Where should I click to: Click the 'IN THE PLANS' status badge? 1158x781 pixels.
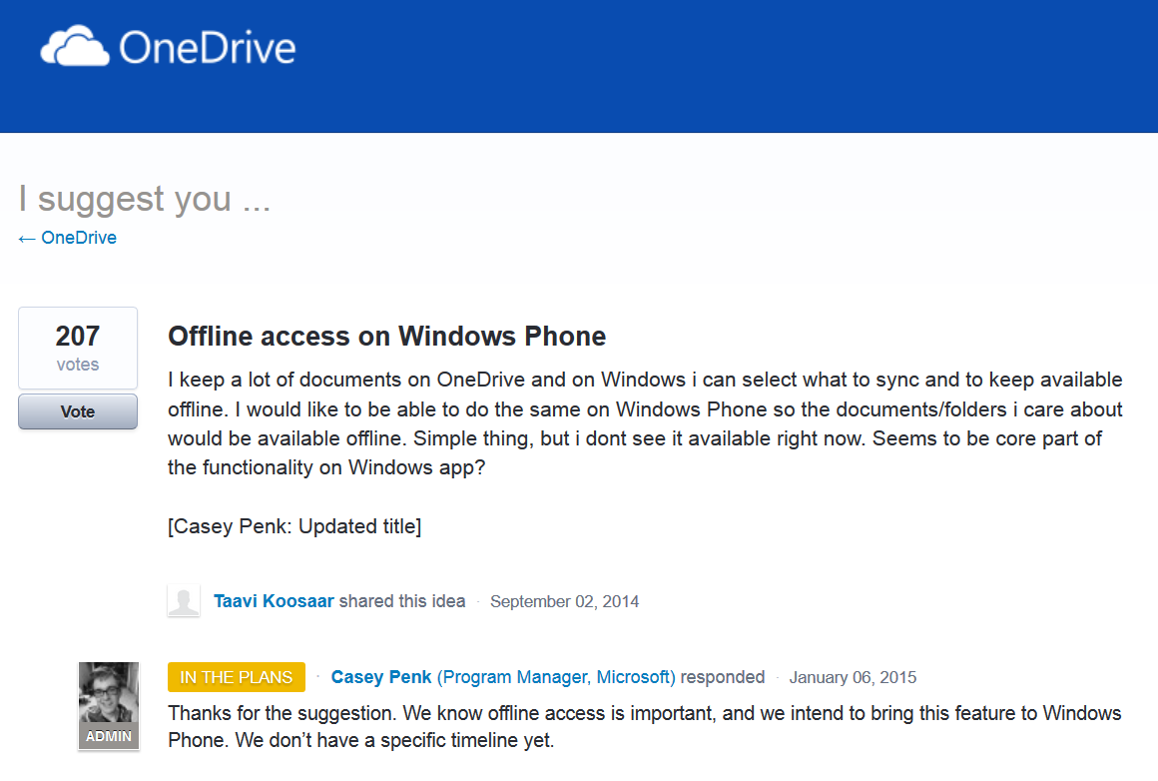click(237, 677)
